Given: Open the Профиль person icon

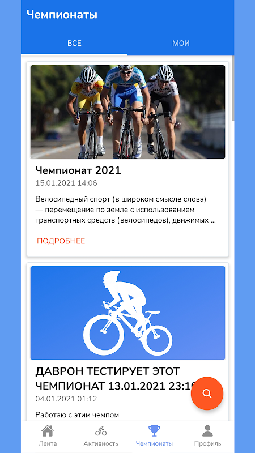Looking at the screenshot, I should point(207,431).
